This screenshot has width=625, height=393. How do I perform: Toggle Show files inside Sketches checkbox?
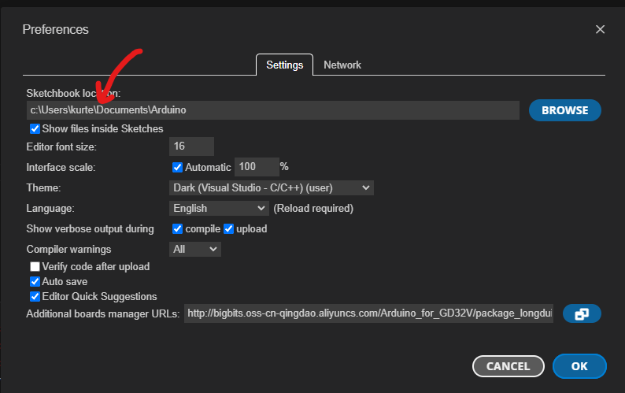[x=35, y=129]
